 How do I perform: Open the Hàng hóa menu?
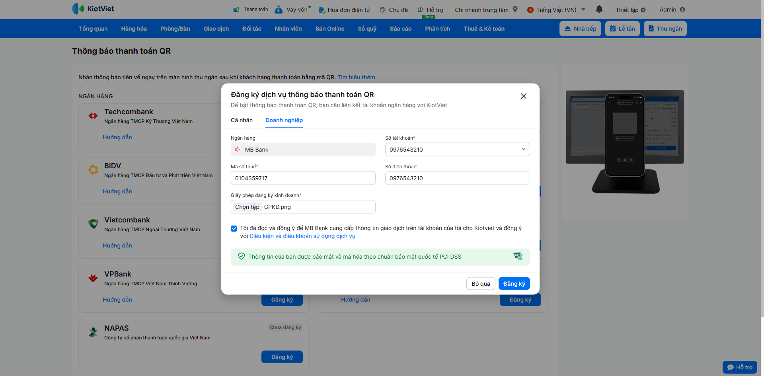coord(134,29)
